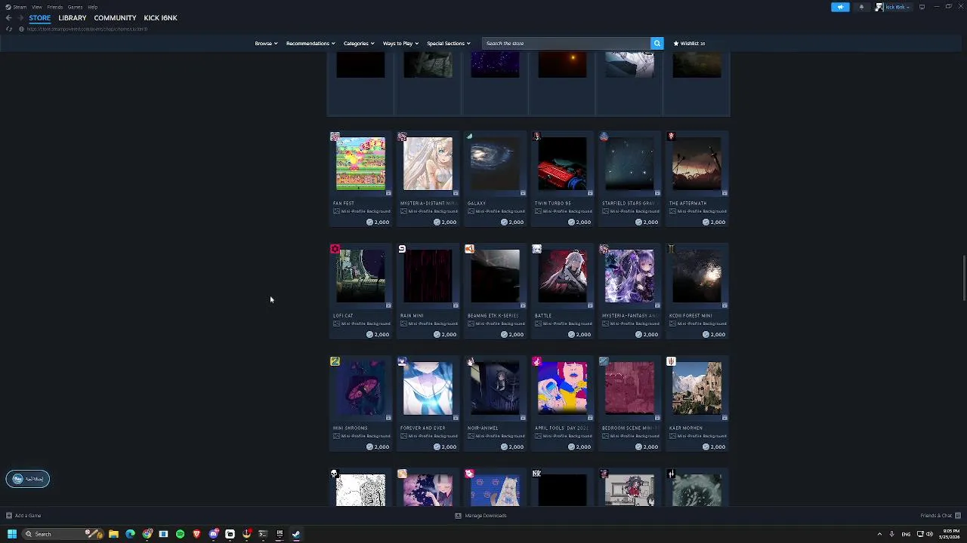Switch to the COMMUNITY tab

click(x=115, y=18)
